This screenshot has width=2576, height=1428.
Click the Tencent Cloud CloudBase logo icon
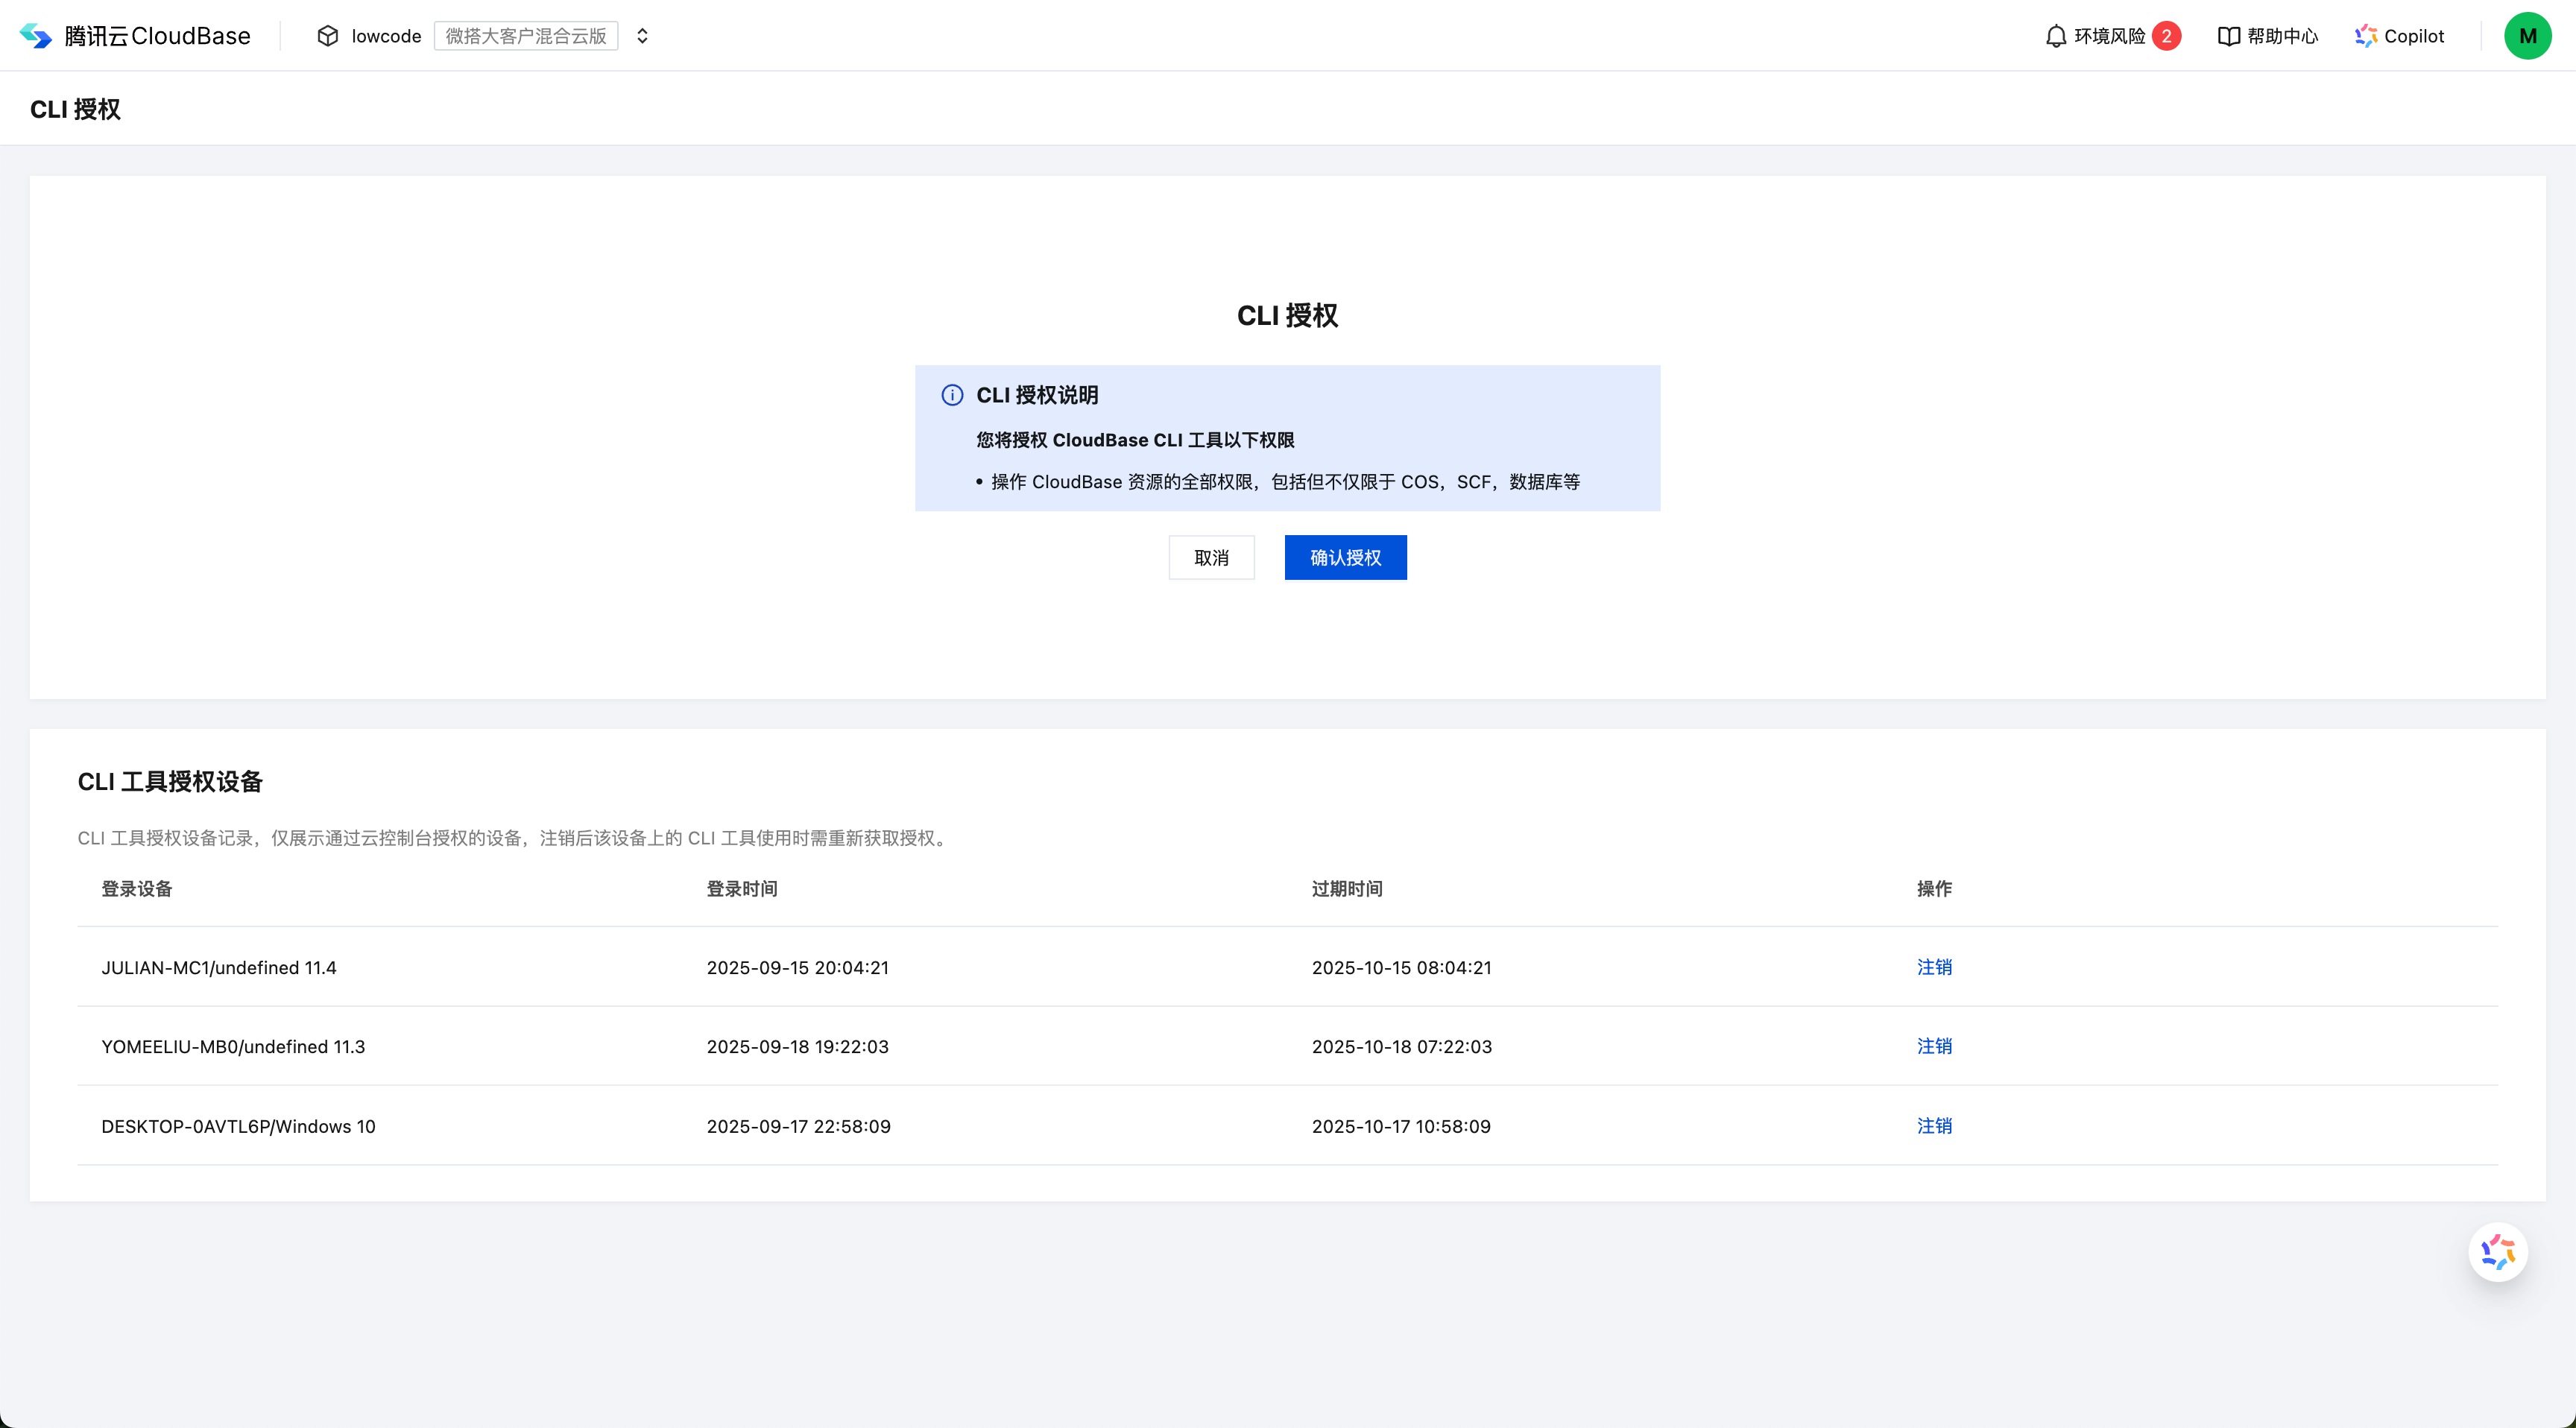35,36
